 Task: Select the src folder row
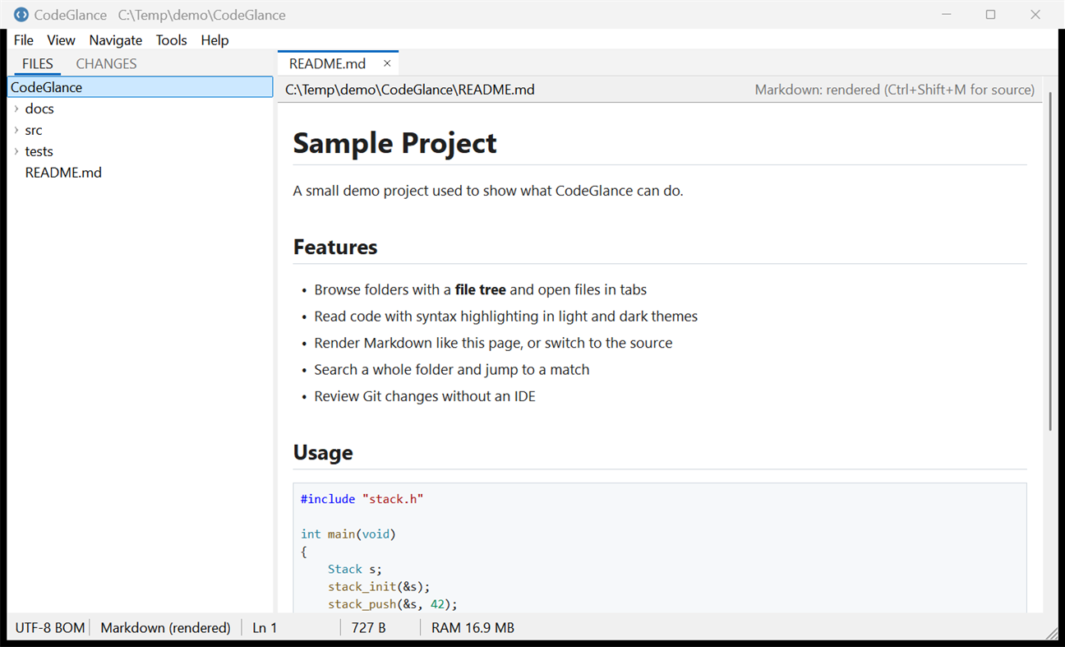click(140, 130)
